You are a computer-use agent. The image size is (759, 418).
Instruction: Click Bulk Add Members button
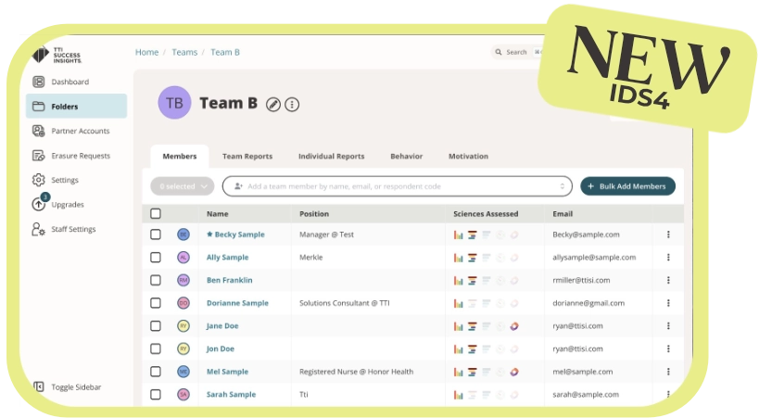click(x=627, y=186)
